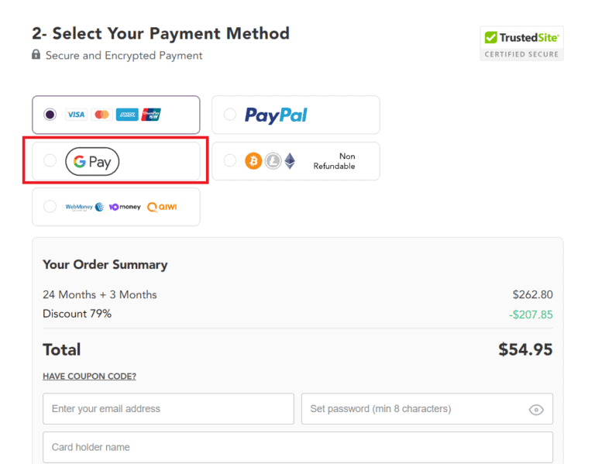Click the Litecoin icon

coord(273,161)
